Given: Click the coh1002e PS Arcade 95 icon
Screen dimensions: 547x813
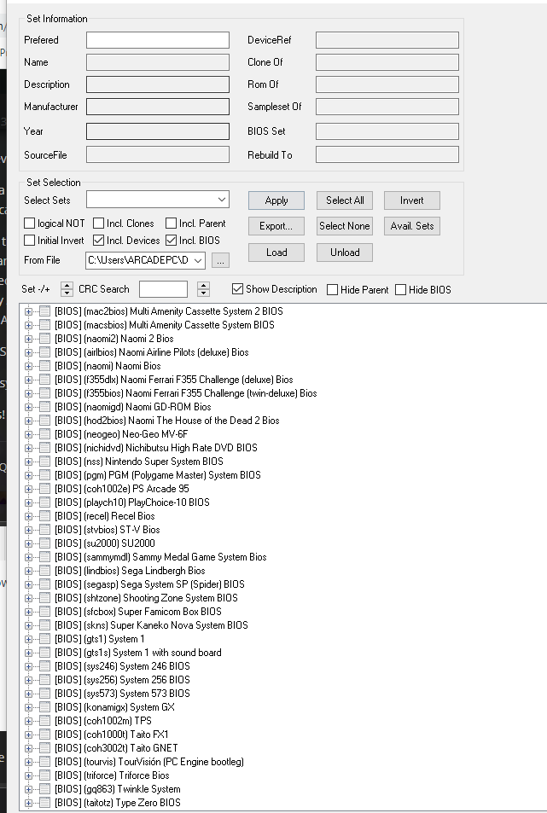Looking at the screenshot, I should pyautogui.click(x=44, y=489).
